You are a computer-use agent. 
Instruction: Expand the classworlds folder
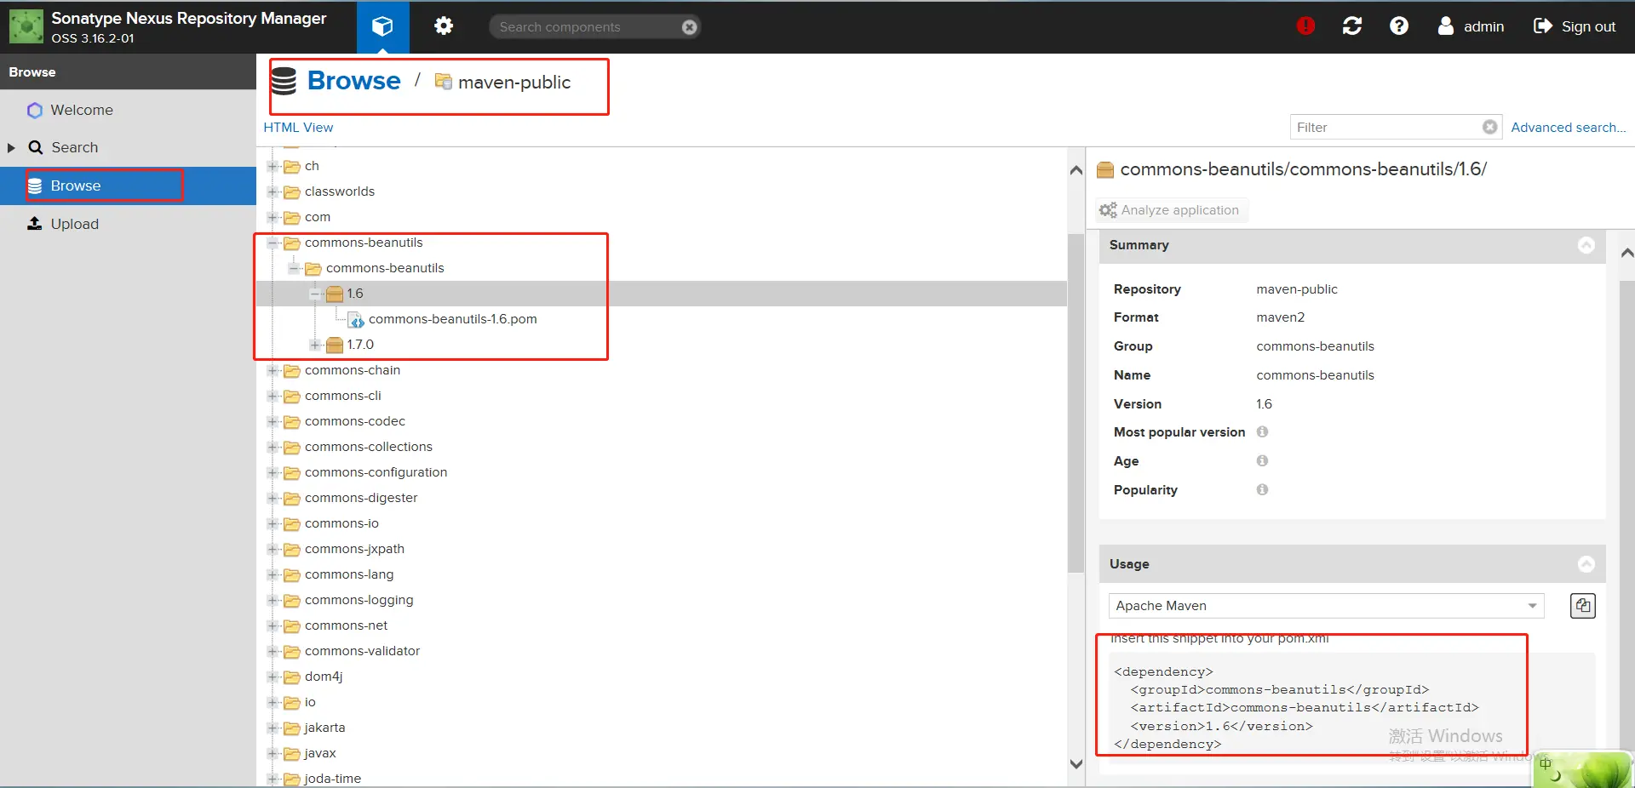coord(272,191)
